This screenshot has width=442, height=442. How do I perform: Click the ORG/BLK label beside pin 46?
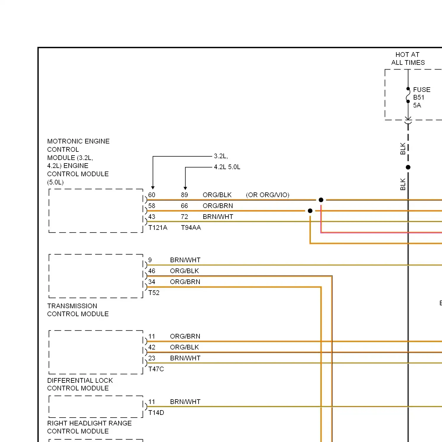point(184,271)
